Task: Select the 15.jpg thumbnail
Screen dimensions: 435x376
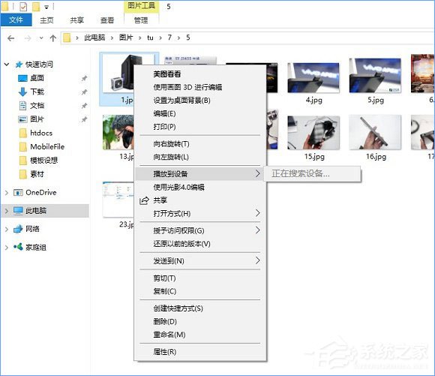Action: (x=313, y=133)
